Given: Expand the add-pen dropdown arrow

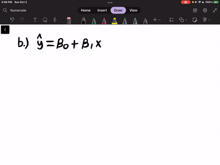Looking at the screenshot, I should coord(159,20).
